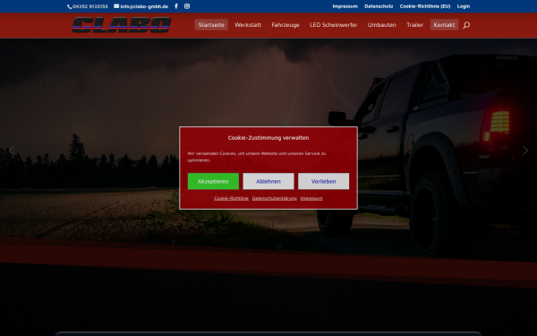The height and width of the screenshot is (336, 537).
Task: Open Cookie-Richtlinie (EU) top link
Action: (425, 6)
